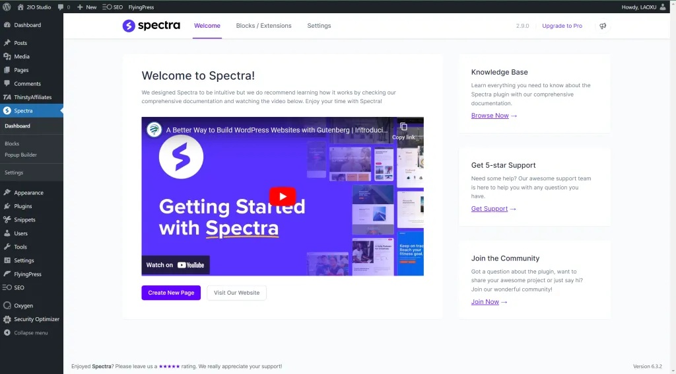Collapse the admin sidebar menu
The image size is (676, 374).
[x=30, y=333]
